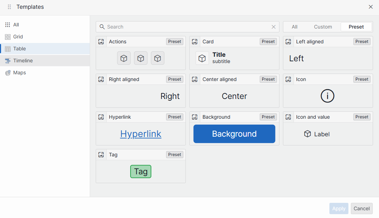Click the Apply button
The image size is (379, 218).
(x=339, y=208)
